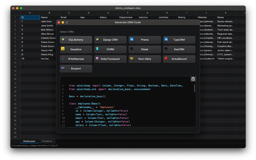The width and height of the screenshot is (256, 160).
Task: Select the Name header cell
Action: tap(50, 17)
